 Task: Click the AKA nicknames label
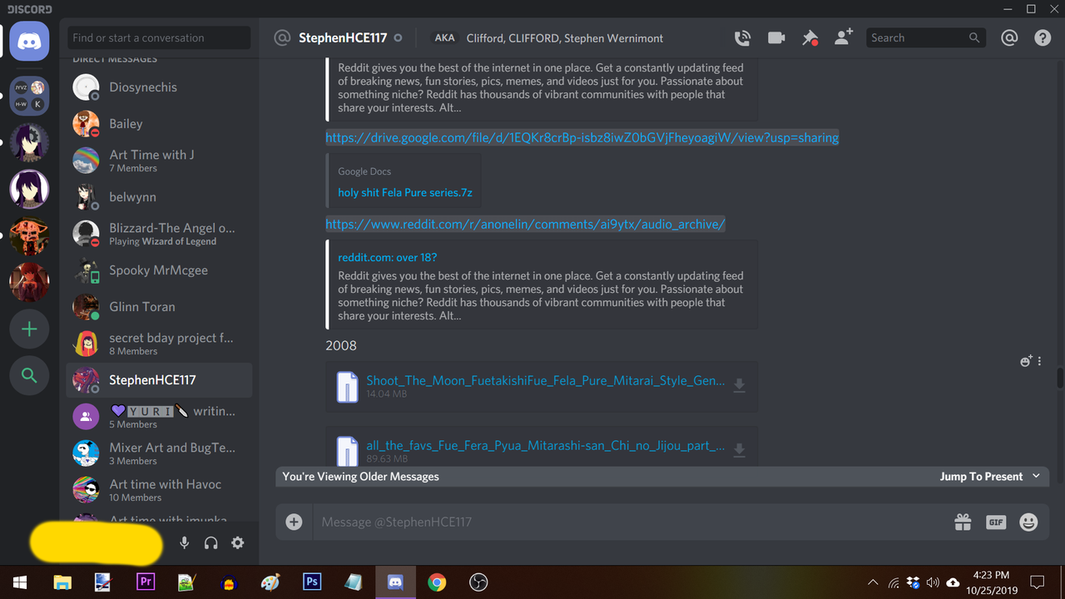point(444,38)
